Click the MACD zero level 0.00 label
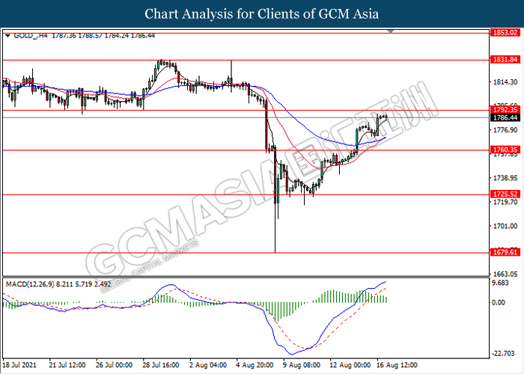The width and height of the screenshot is (524, 374). (499, 302)
